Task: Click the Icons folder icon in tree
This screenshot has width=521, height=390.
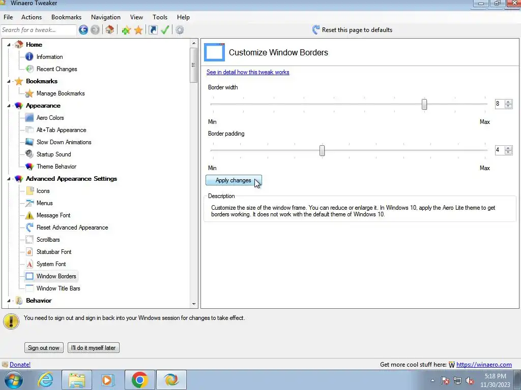Action: click(29, 191)
